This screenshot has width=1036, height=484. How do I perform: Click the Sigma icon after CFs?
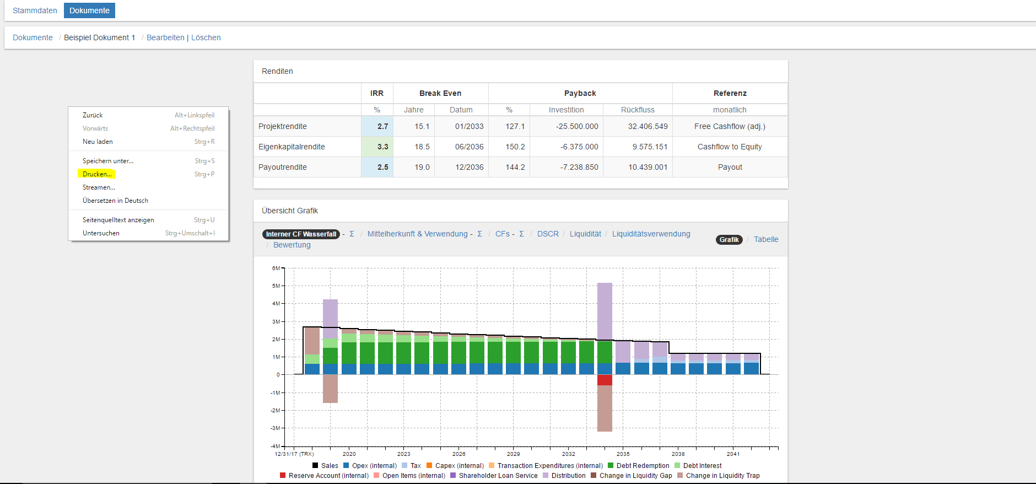point(521,234)
